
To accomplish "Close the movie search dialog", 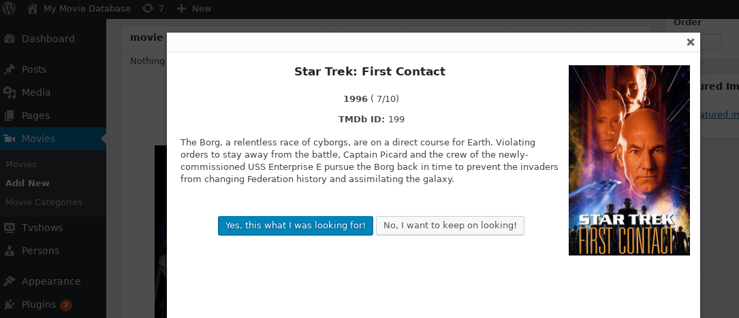I will point(690,42).
